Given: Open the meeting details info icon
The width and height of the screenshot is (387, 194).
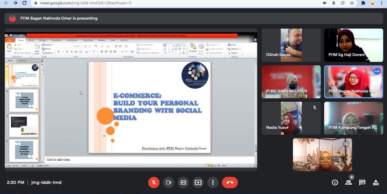Looking at the screenshot, I should click(x=335, y=183).
